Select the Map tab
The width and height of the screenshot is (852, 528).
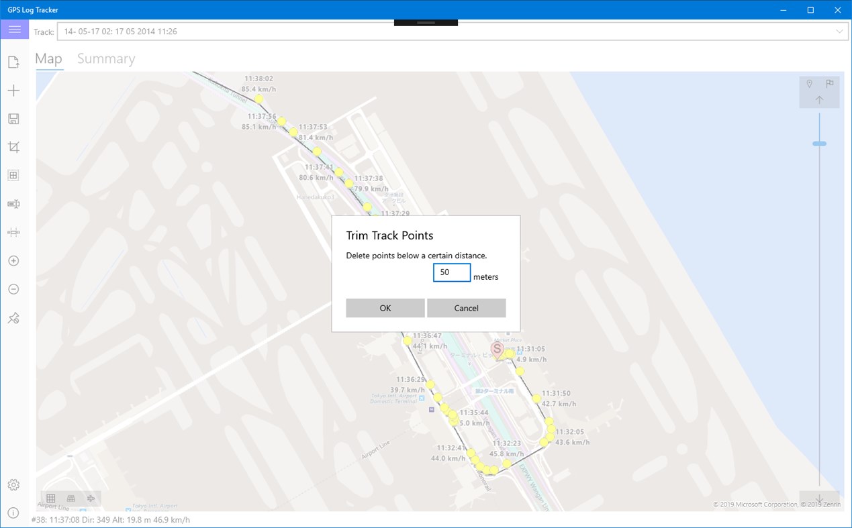(48, 58)
